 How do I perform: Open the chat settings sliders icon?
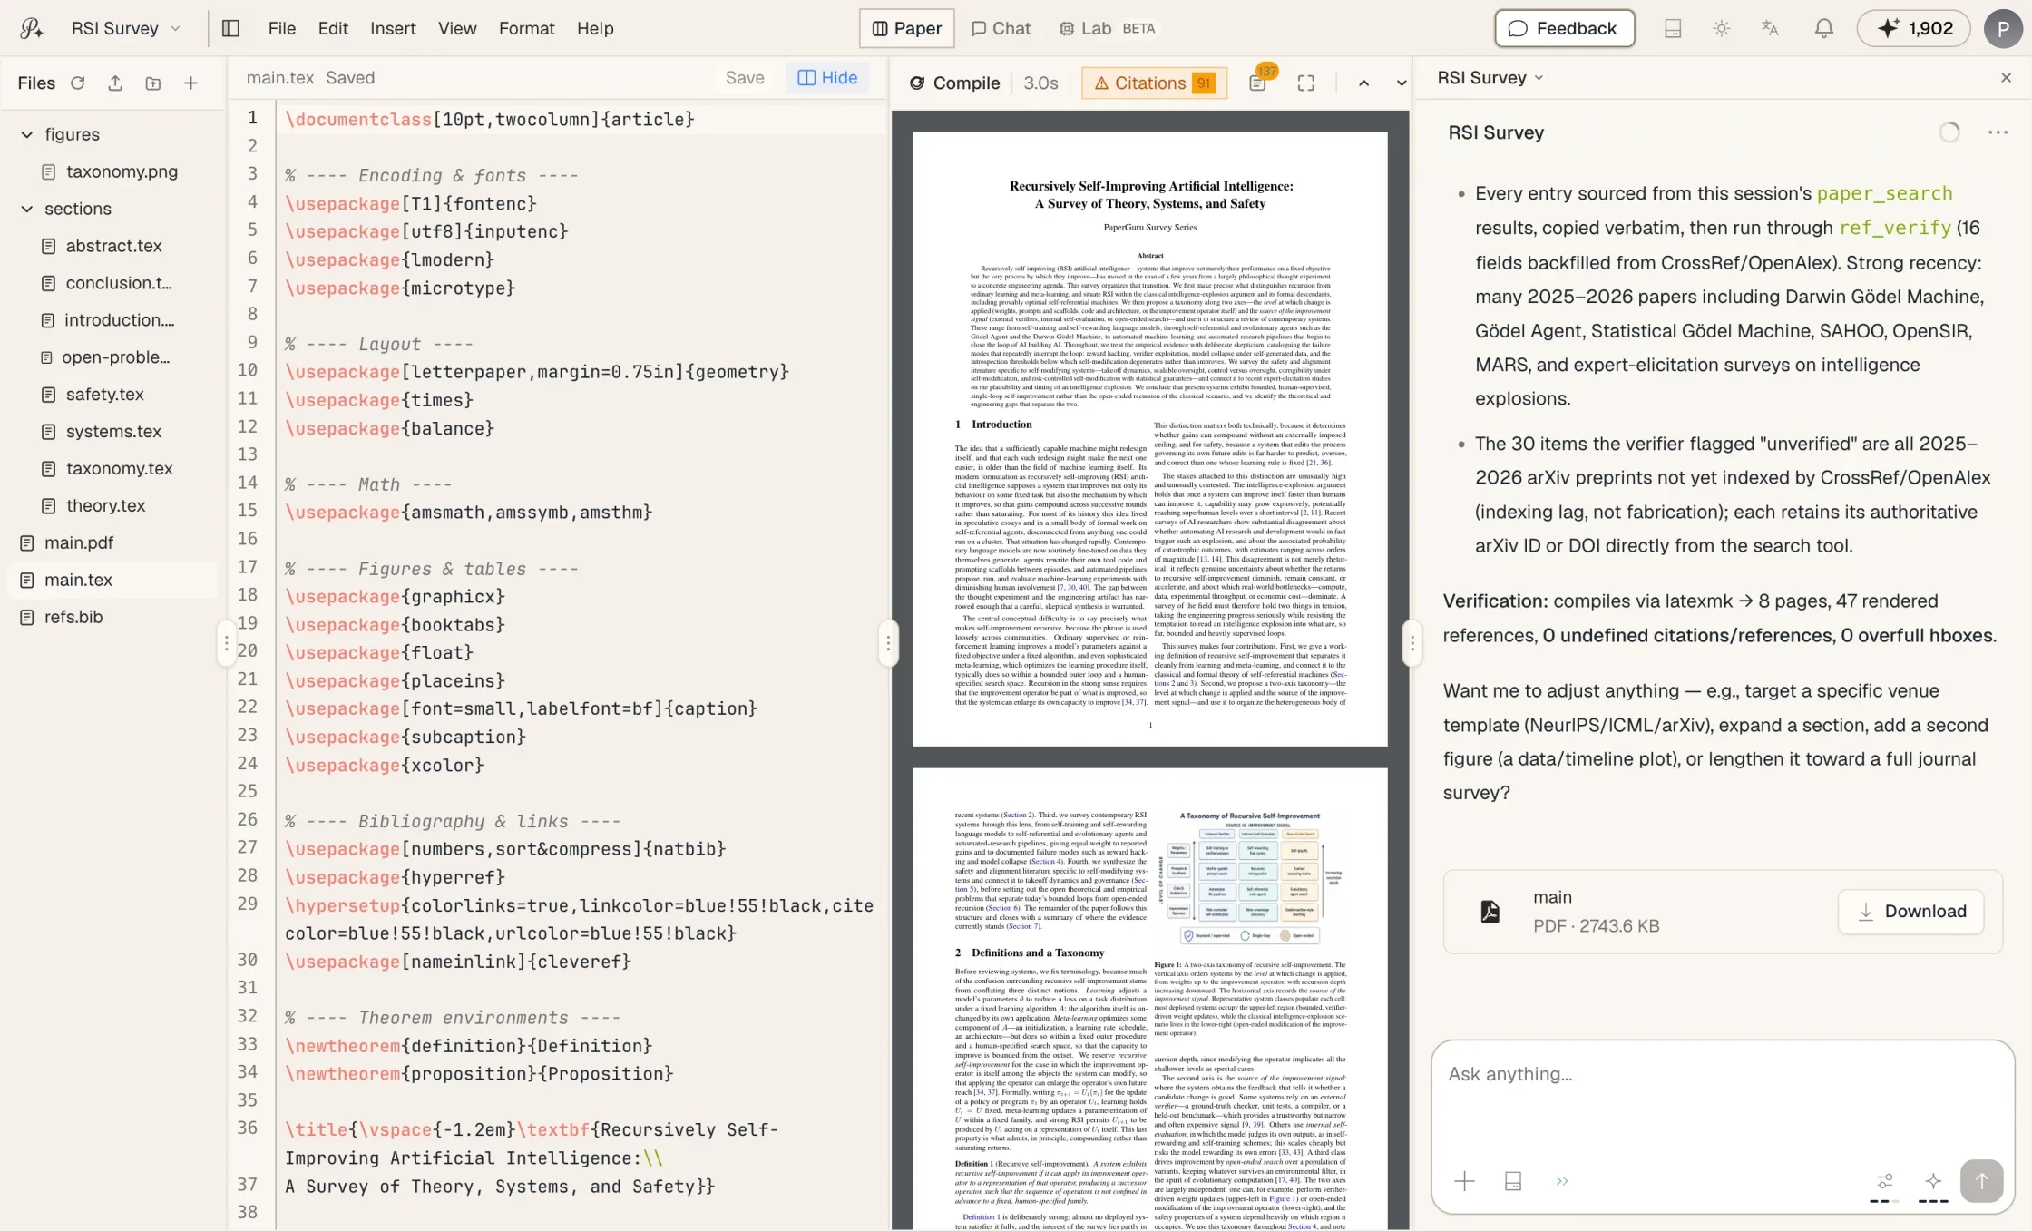click(x=1884, y=1181)
